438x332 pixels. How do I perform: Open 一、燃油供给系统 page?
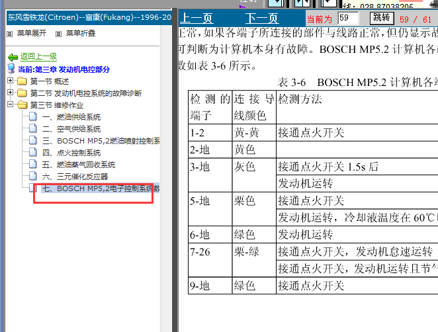(x=71, y=117)
